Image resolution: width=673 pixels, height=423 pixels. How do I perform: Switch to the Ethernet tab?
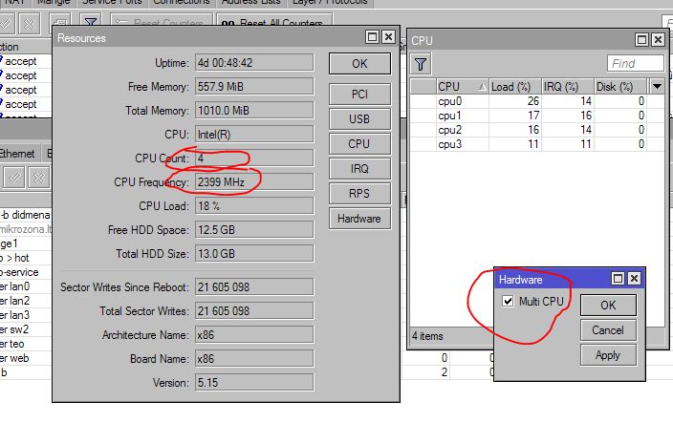coord(17,154)
